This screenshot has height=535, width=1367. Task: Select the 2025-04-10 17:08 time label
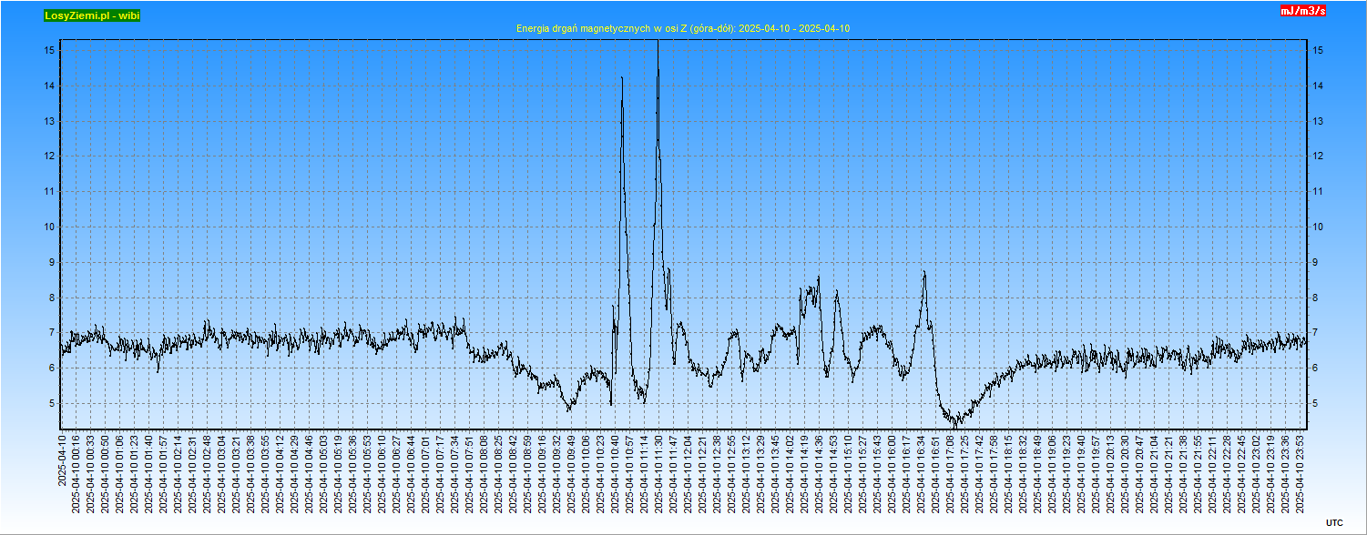(951, 473)
